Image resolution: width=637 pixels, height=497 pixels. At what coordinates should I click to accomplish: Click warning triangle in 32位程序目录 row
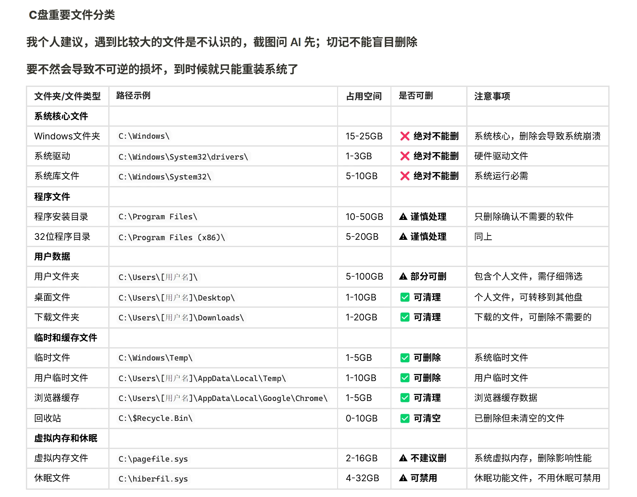coord(403,236)
